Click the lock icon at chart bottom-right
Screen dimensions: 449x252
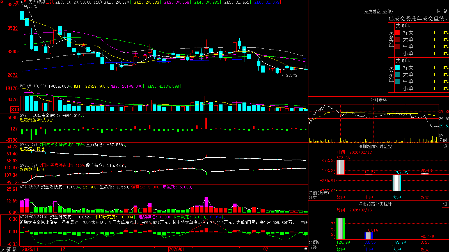click(x=306, y=249)
